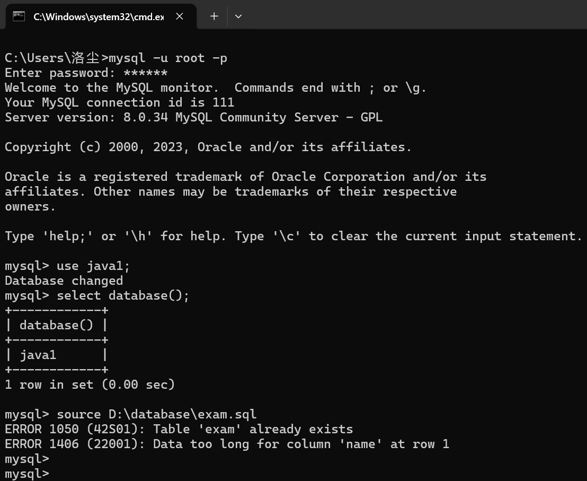The image size is (587, 481).
Task: Click the Copyright Oracle line
Action: coord(208,147)
